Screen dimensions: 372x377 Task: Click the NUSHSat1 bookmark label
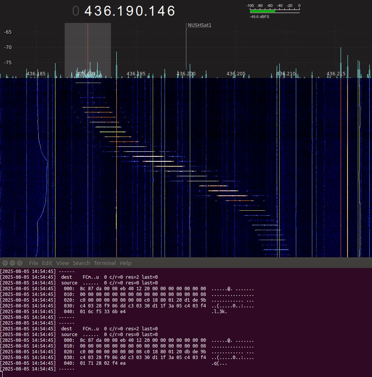[199, 25]
